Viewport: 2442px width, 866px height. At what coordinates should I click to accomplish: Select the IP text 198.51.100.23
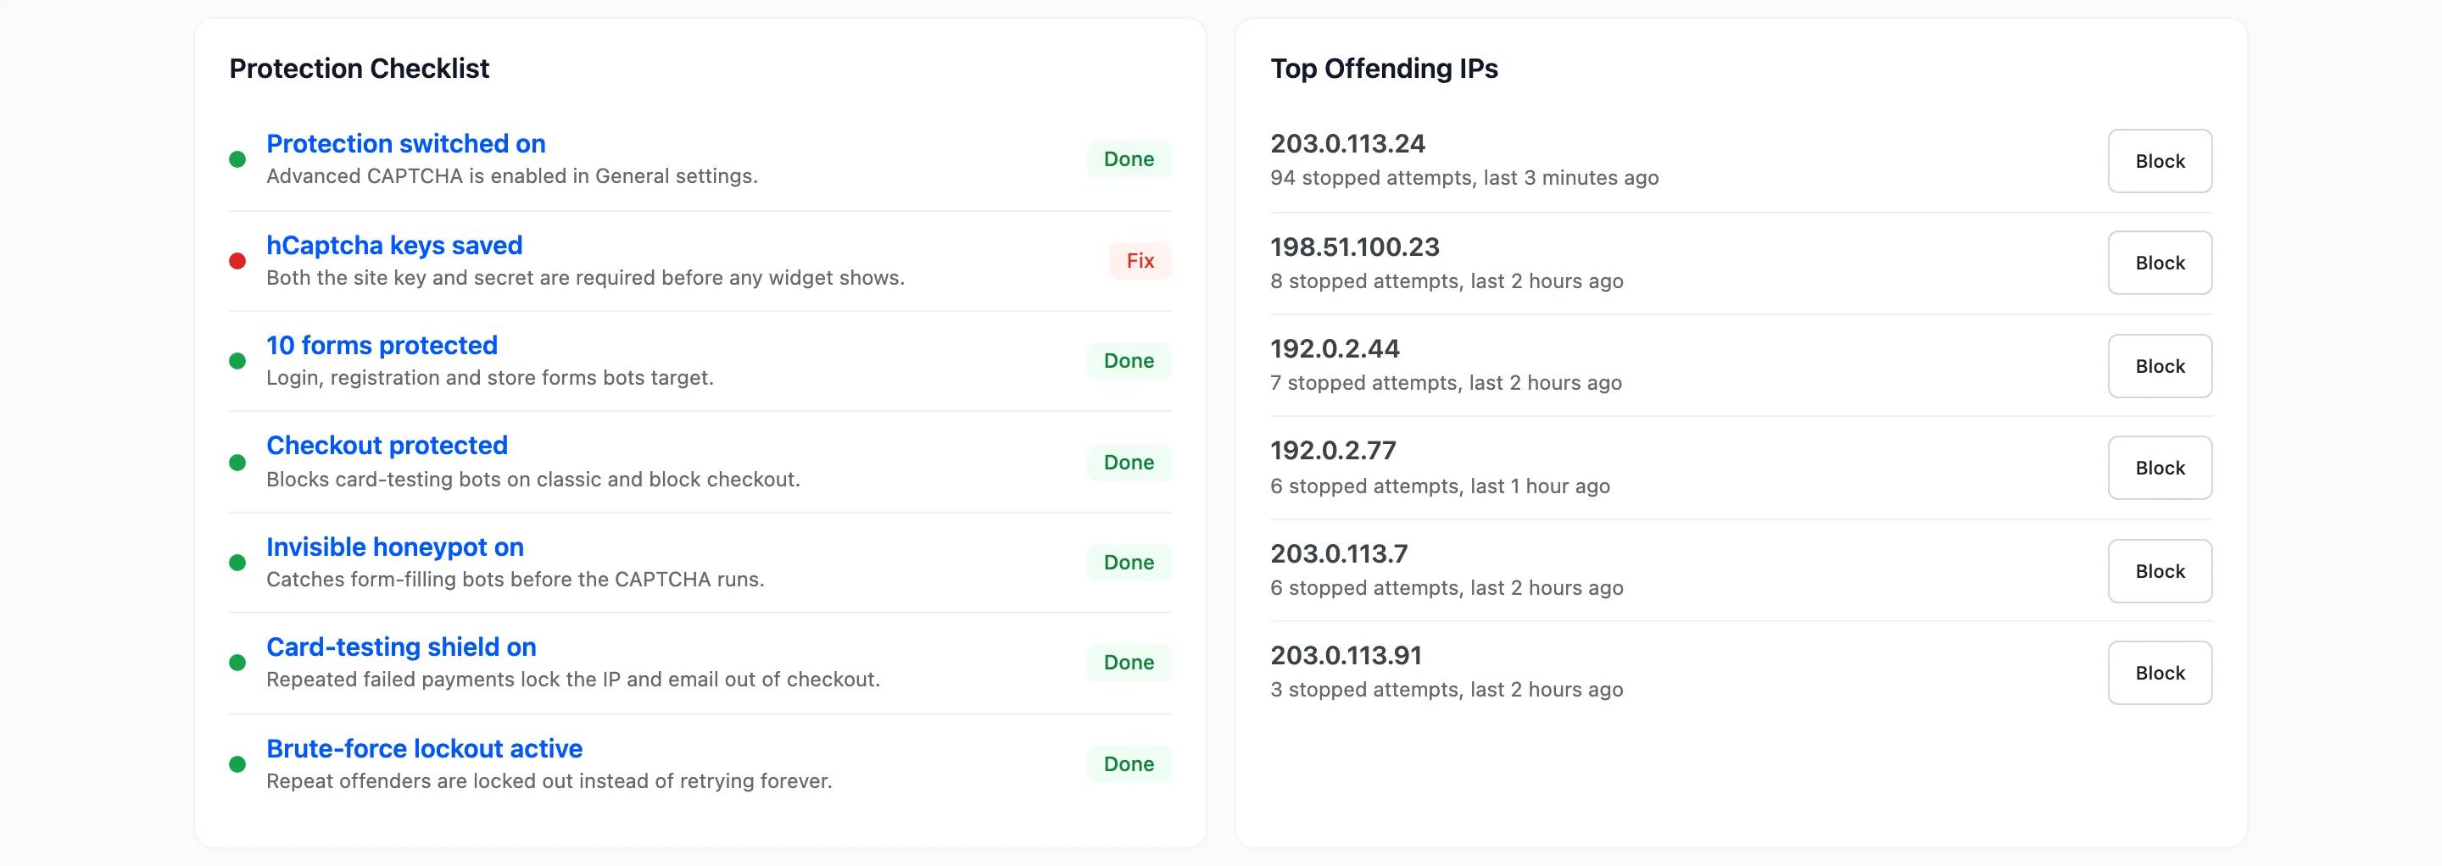pos(1355,247)
